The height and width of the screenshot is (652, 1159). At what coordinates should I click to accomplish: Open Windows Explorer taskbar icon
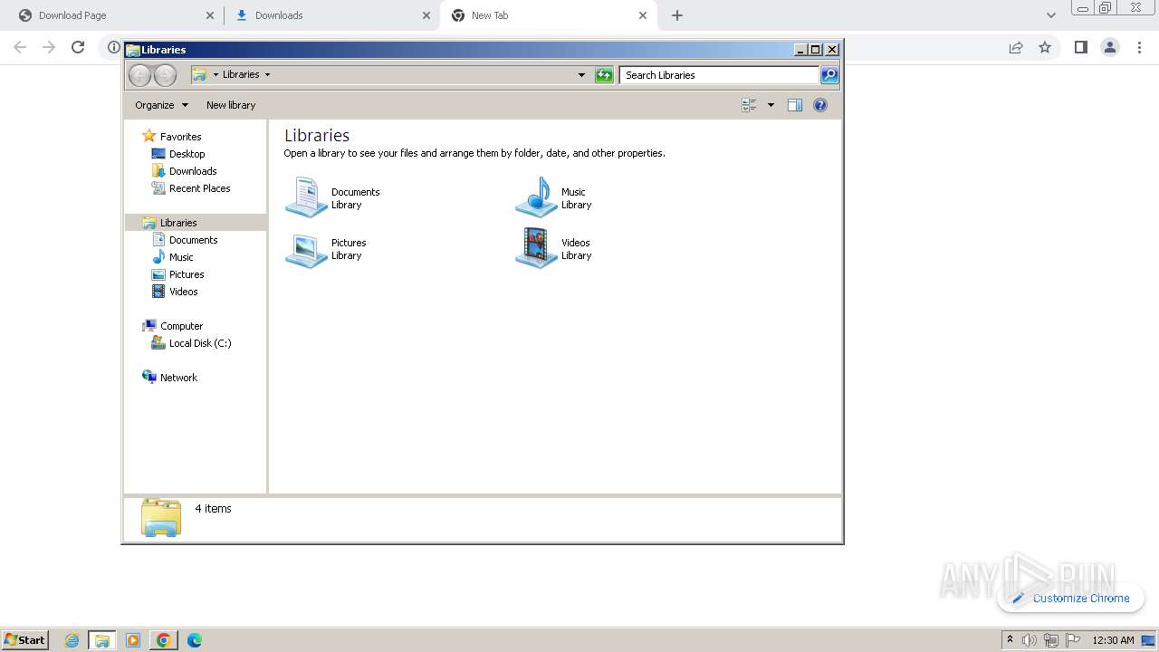coord(102,640)
